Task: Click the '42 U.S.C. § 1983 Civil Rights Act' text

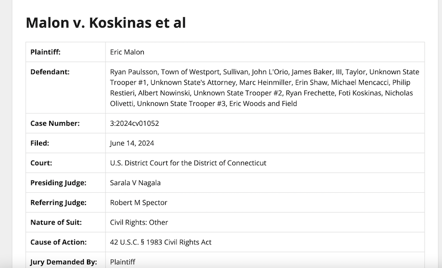Action: 161,242
